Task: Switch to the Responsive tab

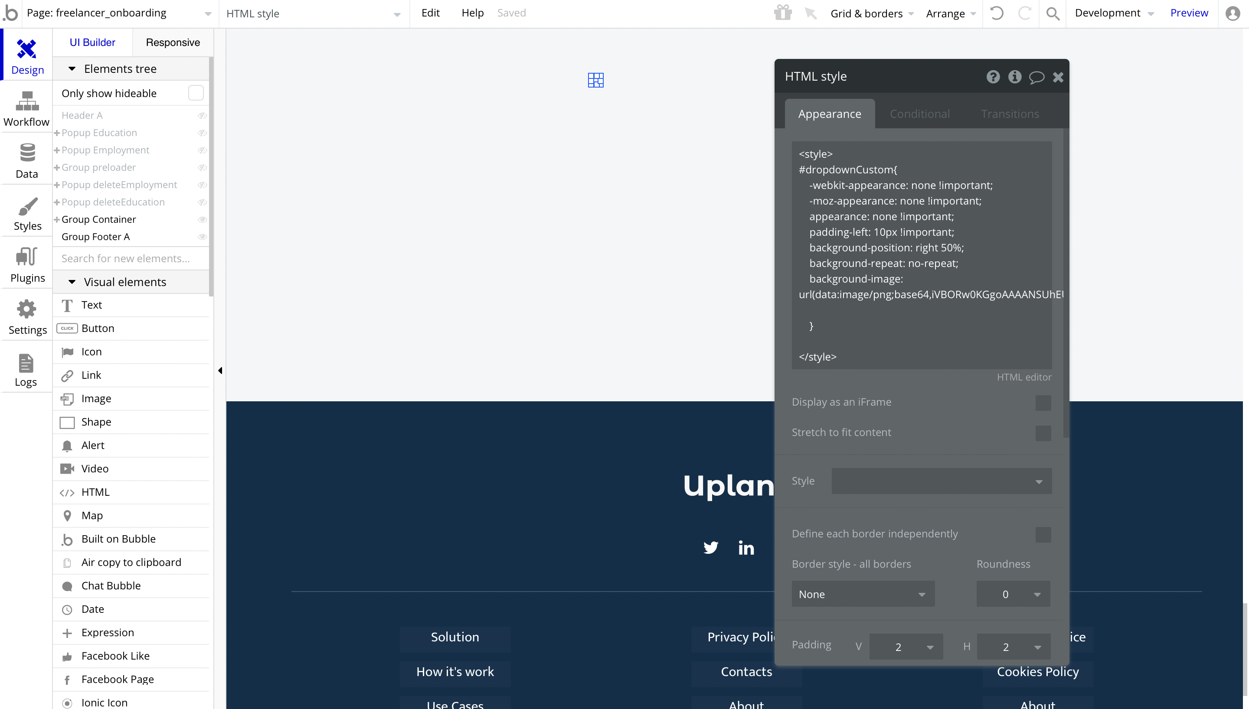Action: pos(173,42)
